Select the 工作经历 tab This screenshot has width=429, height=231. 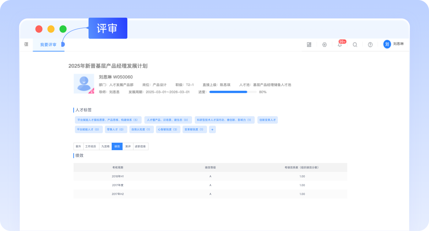[x=91, y=146]
